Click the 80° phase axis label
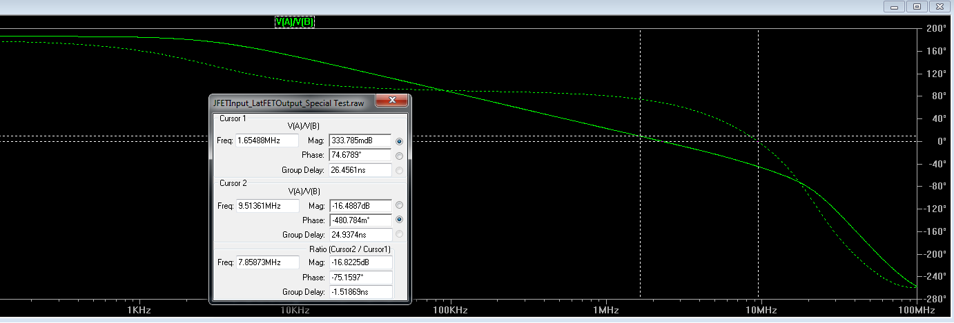Screen dimensions: 954x323 pyautogui.click(x=937, y=96)
